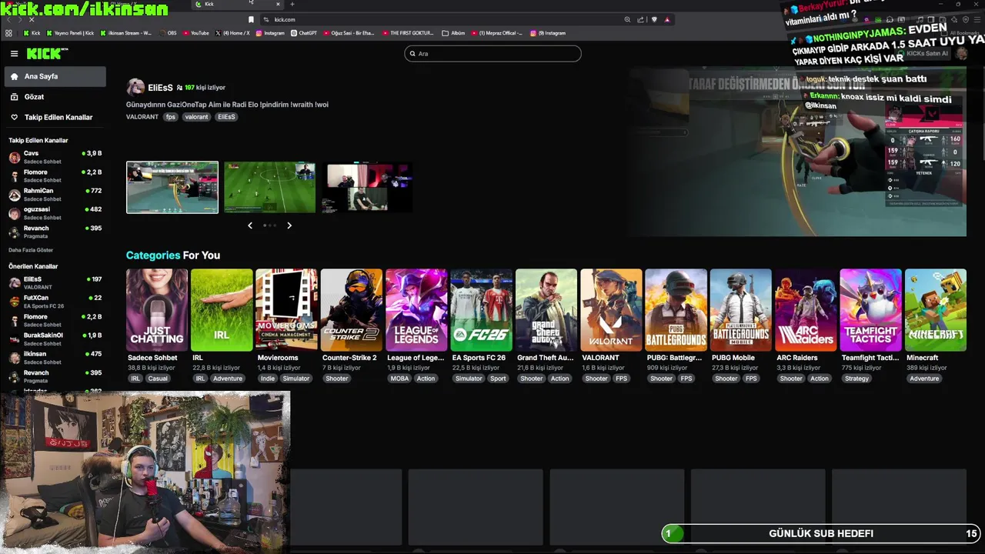Click Casual tag under Sadece Sohbet
The width and height of the screenshot is (985, 554).
(x=158, y=379)
